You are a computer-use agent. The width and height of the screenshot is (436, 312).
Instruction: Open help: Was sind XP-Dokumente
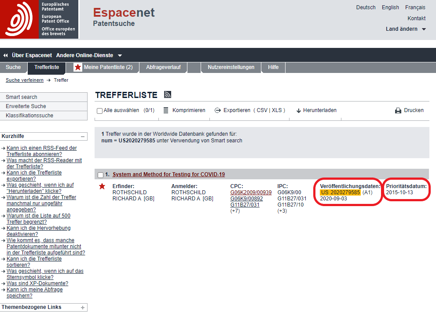point(37,283)
